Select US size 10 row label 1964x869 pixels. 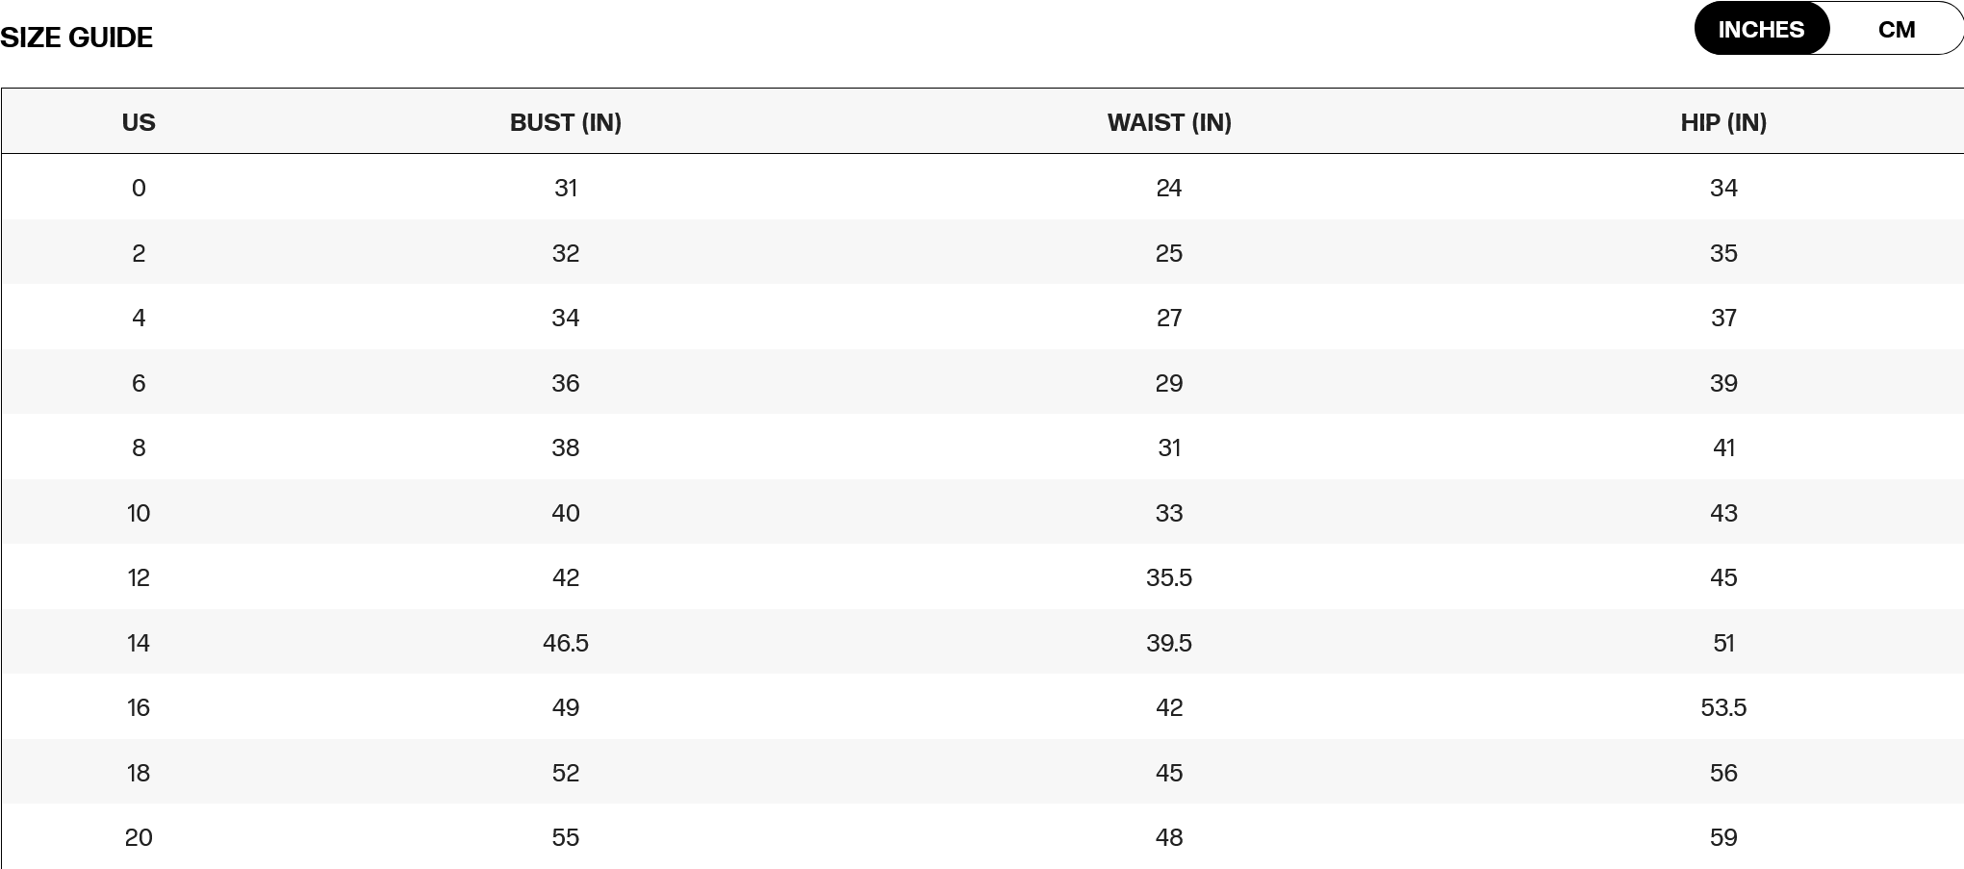(139, 513)
